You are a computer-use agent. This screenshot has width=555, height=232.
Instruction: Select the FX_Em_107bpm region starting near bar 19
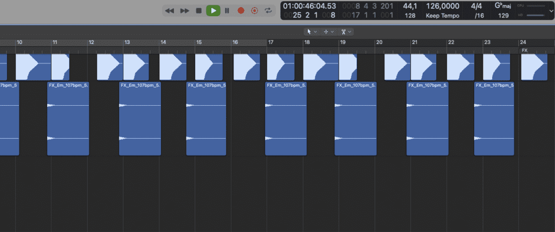[356, 119]
